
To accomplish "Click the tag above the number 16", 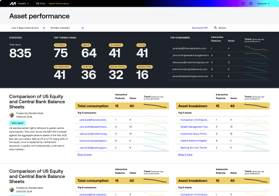I will coord(145,67).
